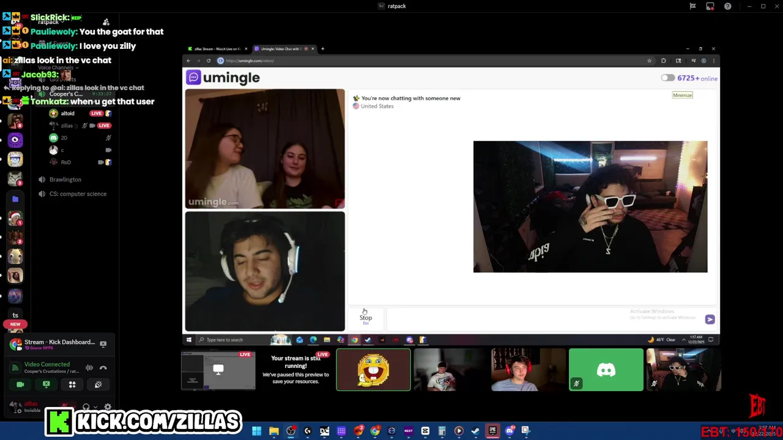The height and width of the screenshot is (440, 783).
Task: Toggle the muted microphone in user panel
Action: 65,407
